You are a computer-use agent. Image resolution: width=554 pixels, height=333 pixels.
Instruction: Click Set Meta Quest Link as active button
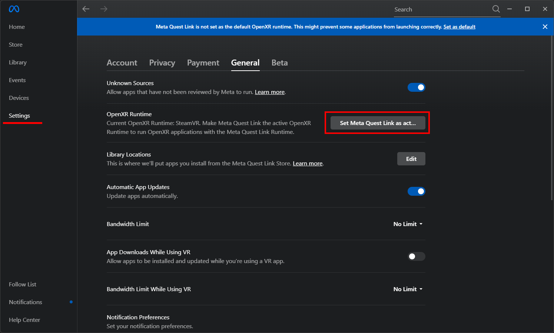(378, 123)
